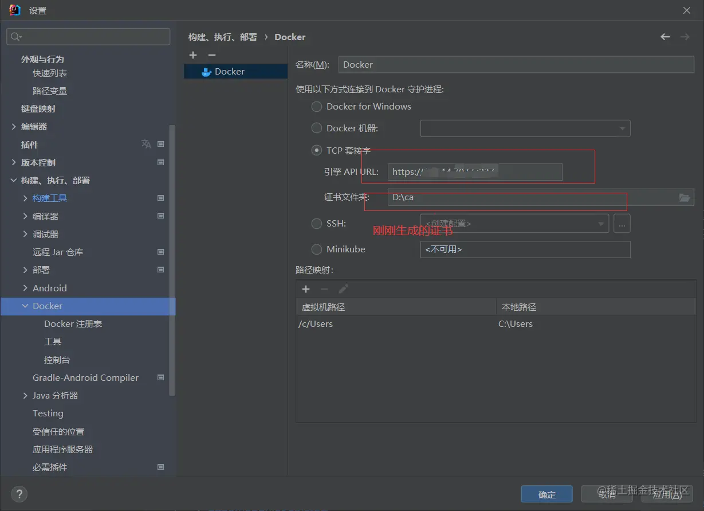Click 构建、执行、部署 in the breadcrumb

click(x=223, y=37)
